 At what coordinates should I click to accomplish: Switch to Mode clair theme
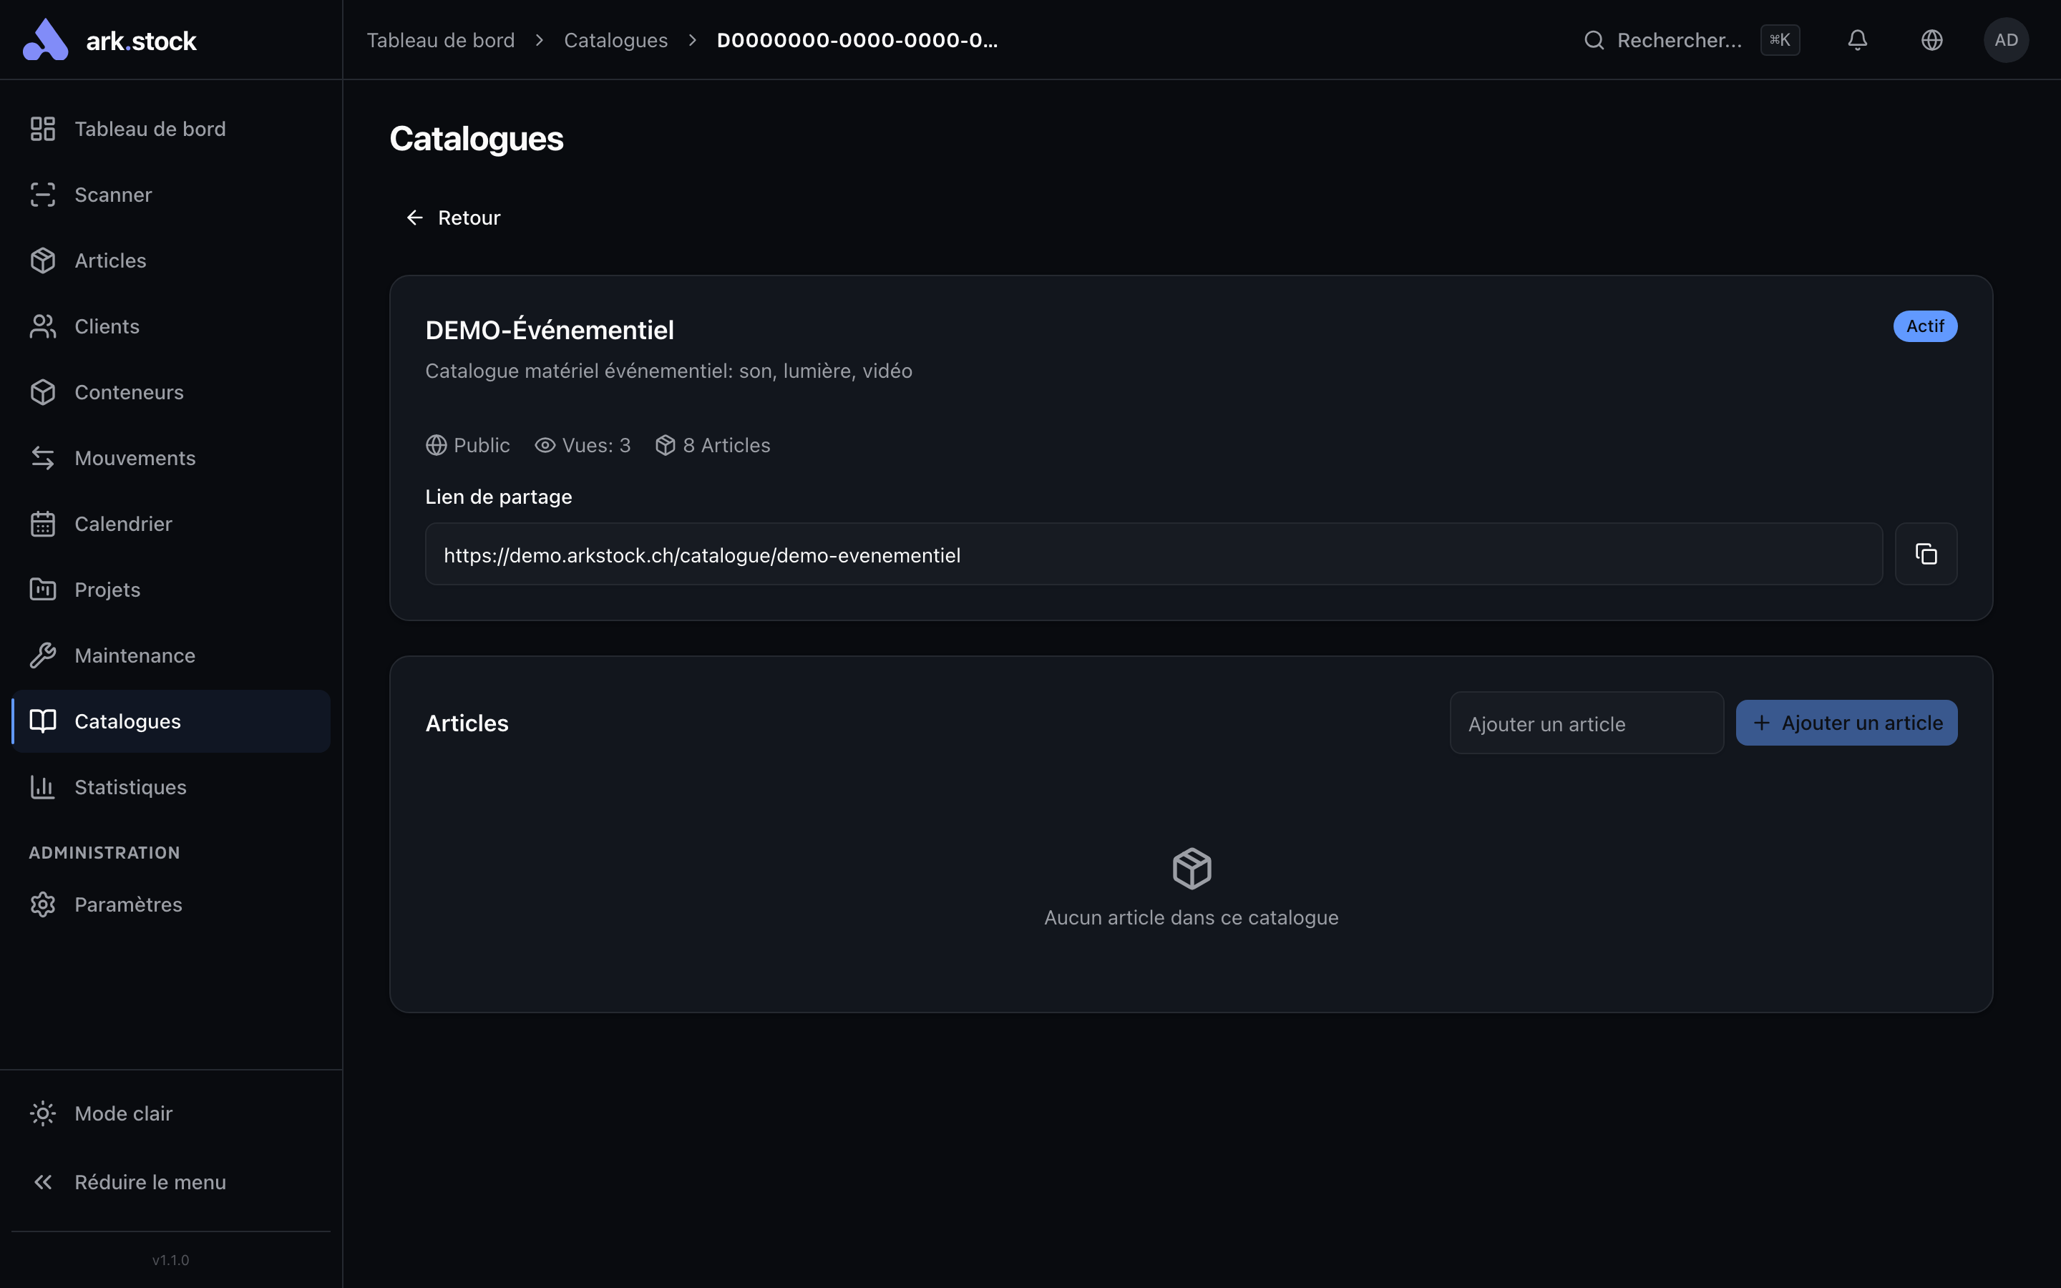click(x=171, y=1113)
